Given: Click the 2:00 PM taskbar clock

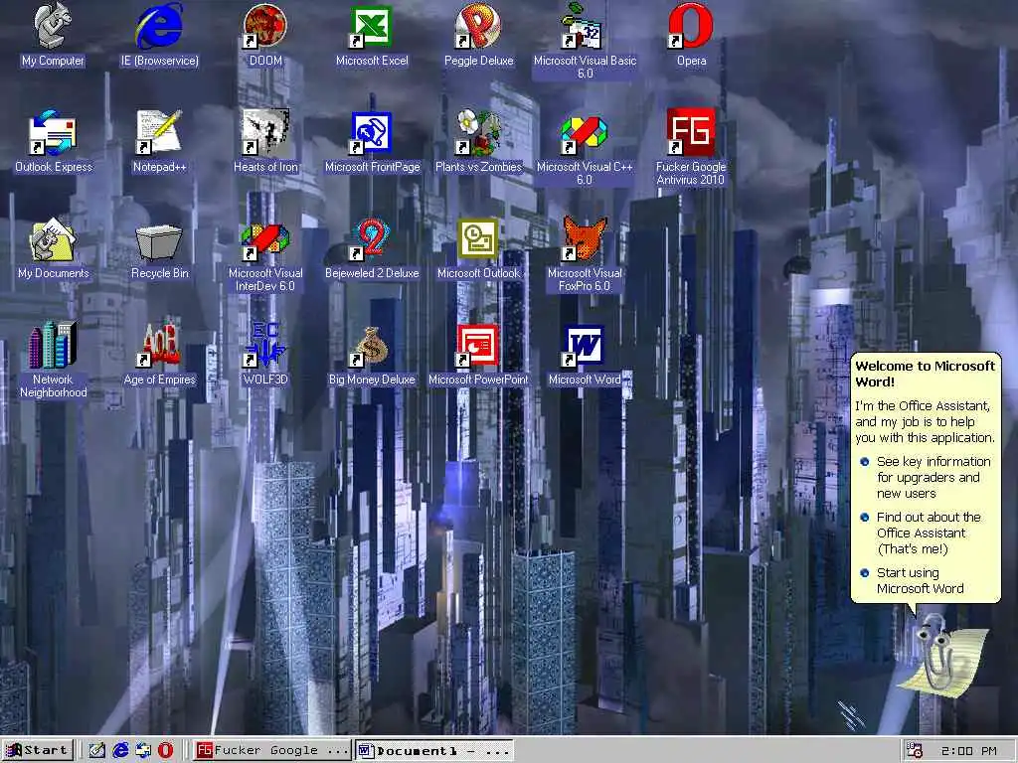Looking at the screenshot, I should (968, 751).
